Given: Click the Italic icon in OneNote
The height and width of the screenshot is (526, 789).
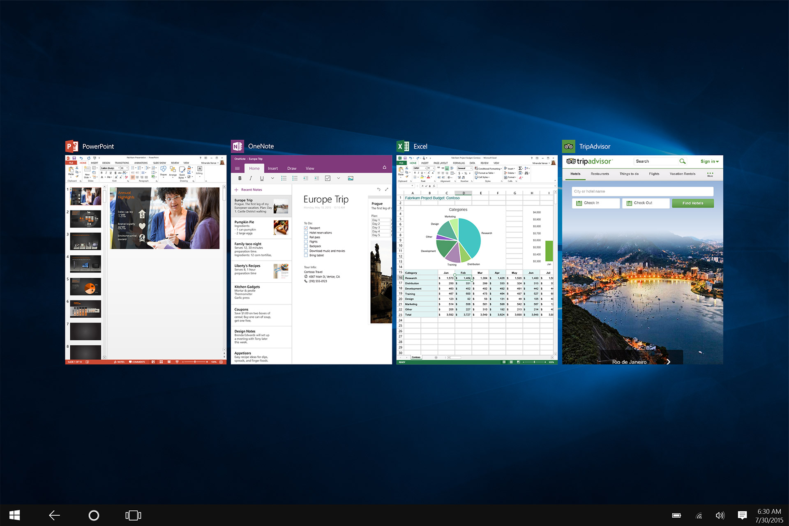Looking at the screenshot, I should tap(251, 178).
